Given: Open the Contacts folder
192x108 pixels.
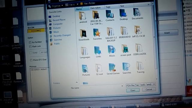Looking at the screenshot, I should coord(110,16).
